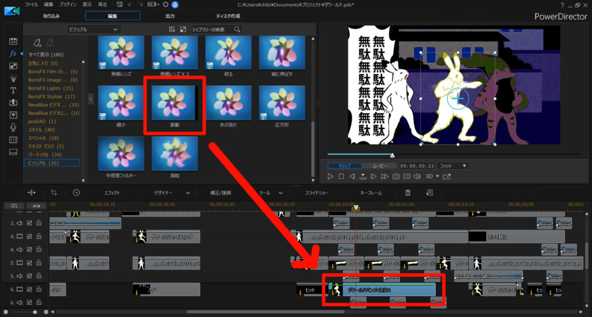Open the Voice-Over microphone room icon
This screenshot has height=317, width=592.
[x=13, y=128]
